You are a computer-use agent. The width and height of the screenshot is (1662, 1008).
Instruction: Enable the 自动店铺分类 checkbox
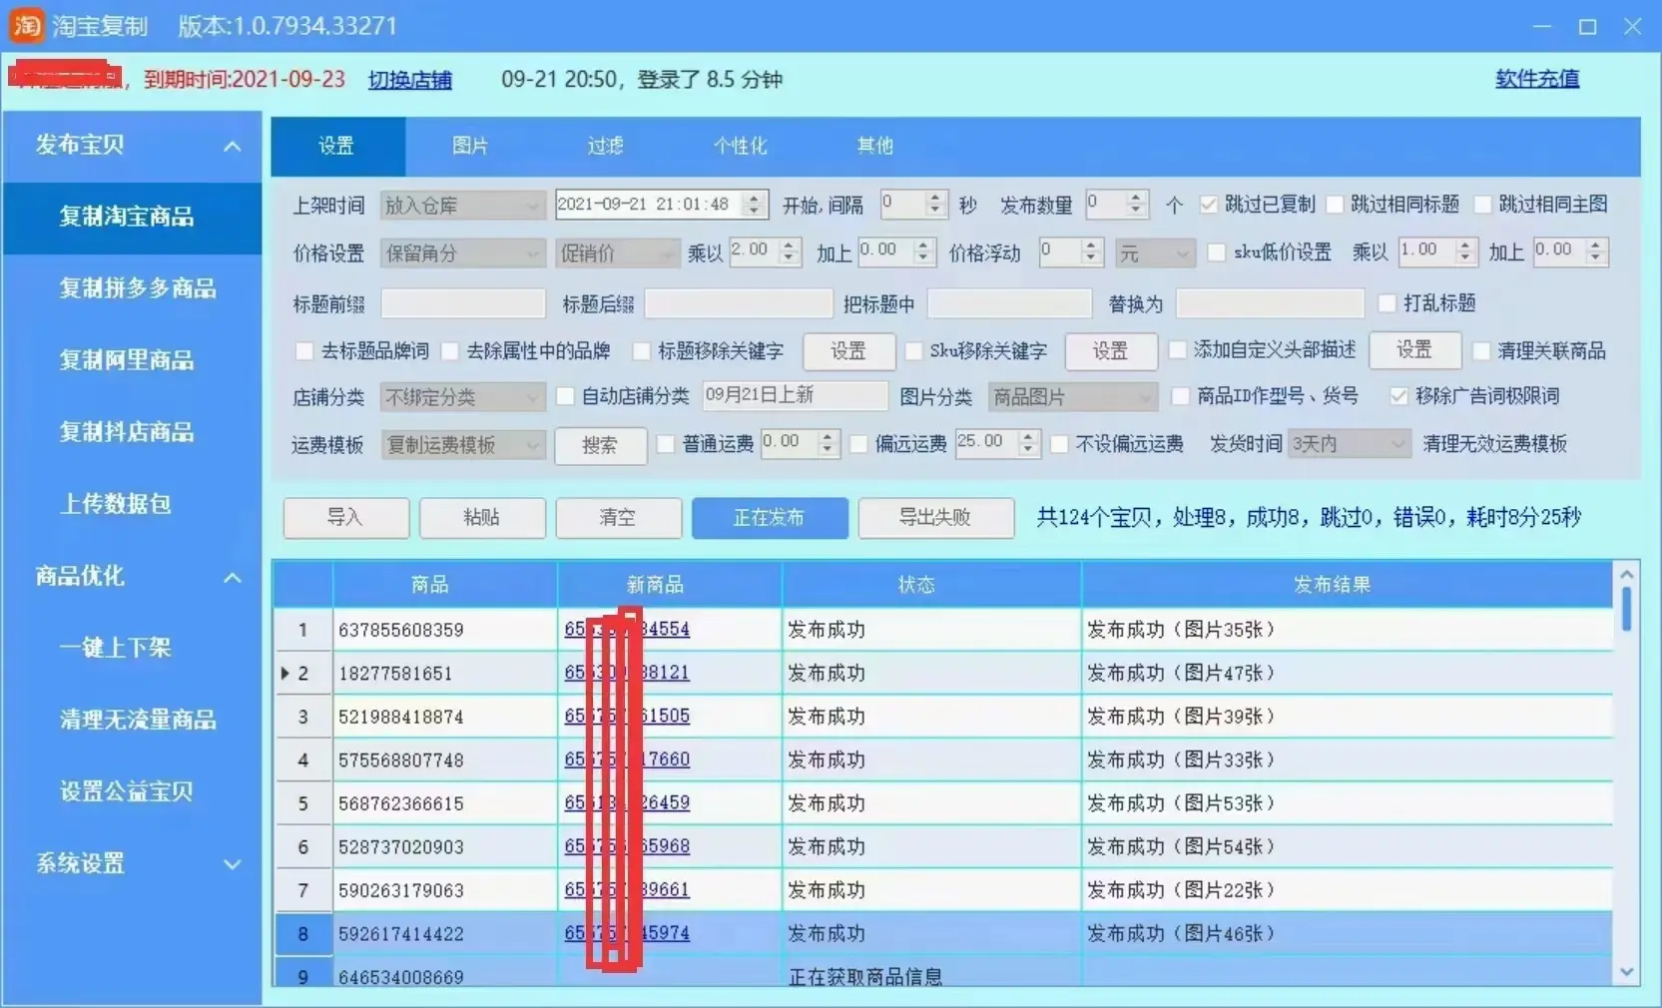click(565, 396)
